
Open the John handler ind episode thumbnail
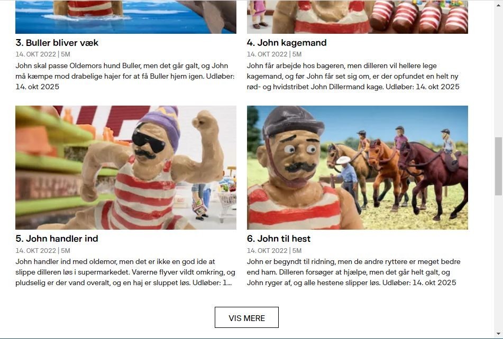click(126, 167)
